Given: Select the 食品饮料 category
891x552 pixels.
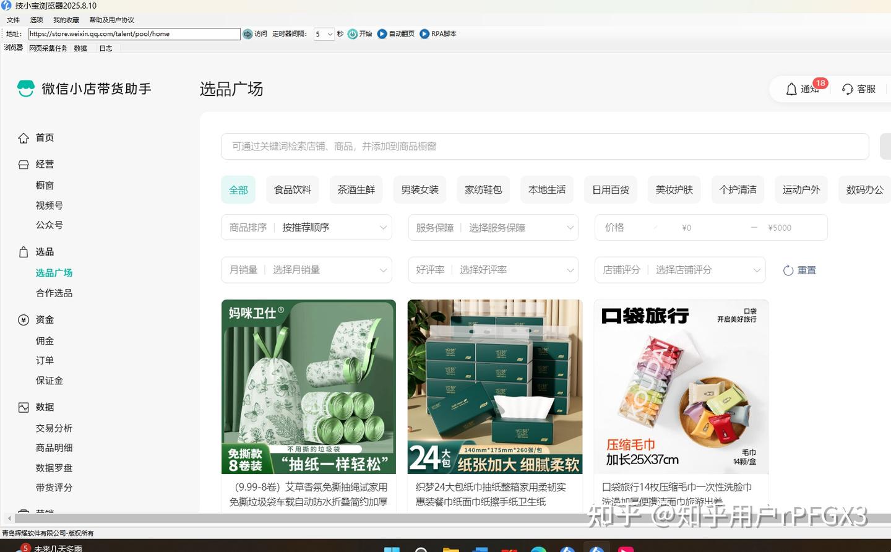Looking at the screenshot, I should coord(293,189).
